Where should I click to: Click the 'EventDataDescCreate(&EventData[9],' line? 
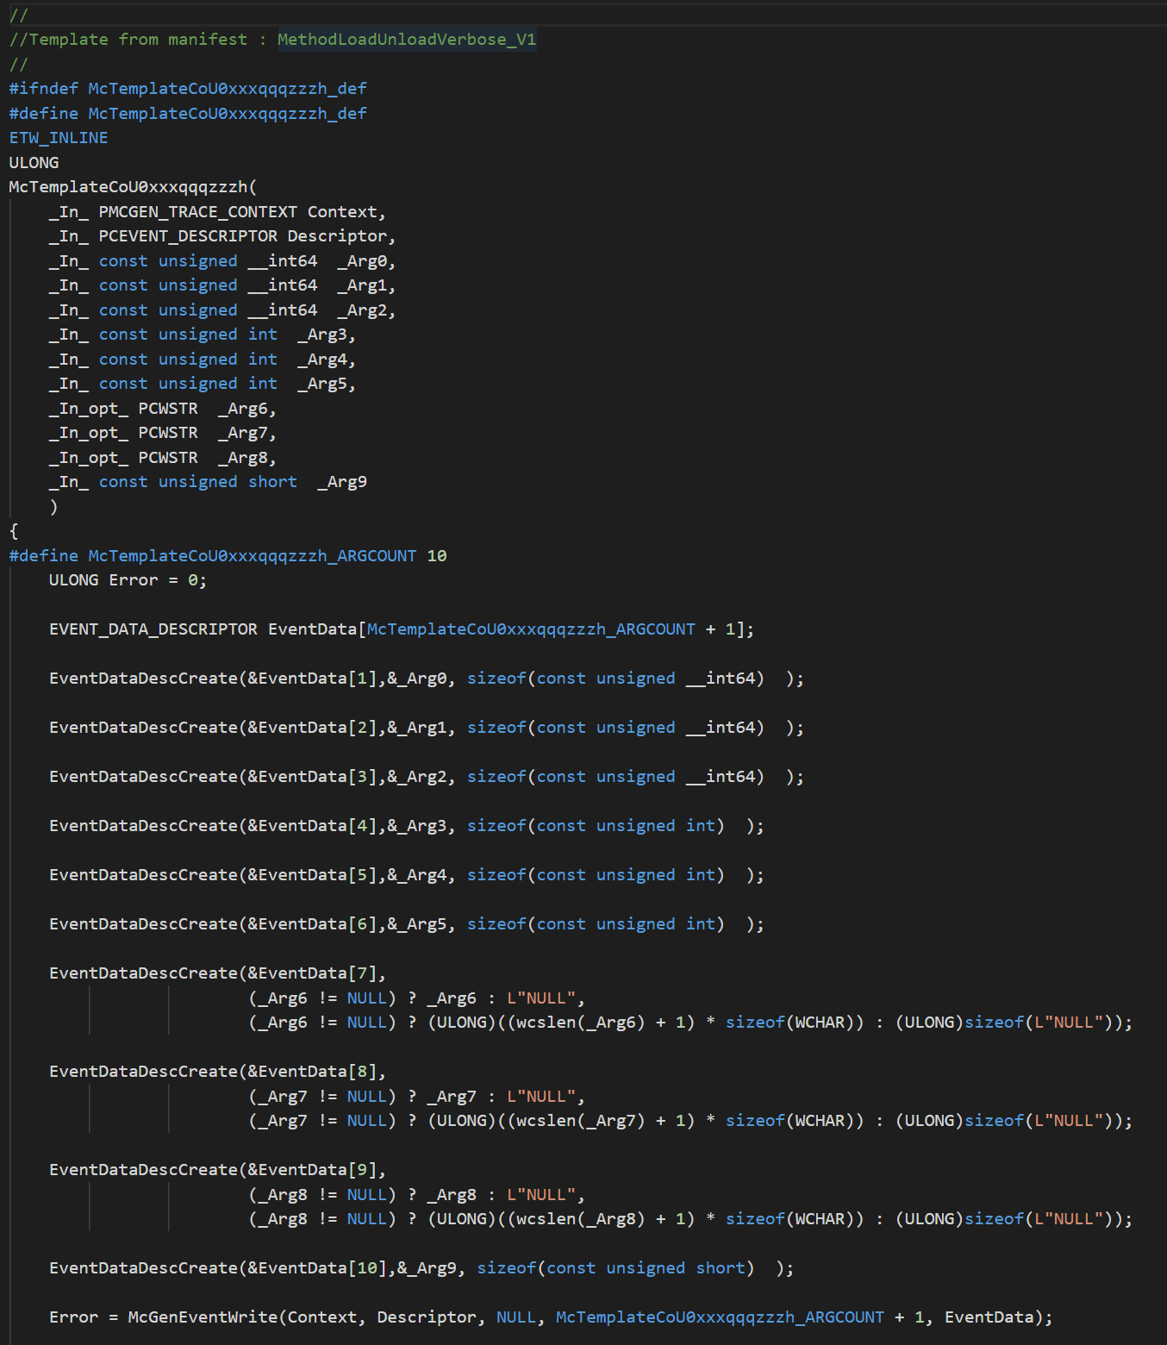coord(218,1170)
